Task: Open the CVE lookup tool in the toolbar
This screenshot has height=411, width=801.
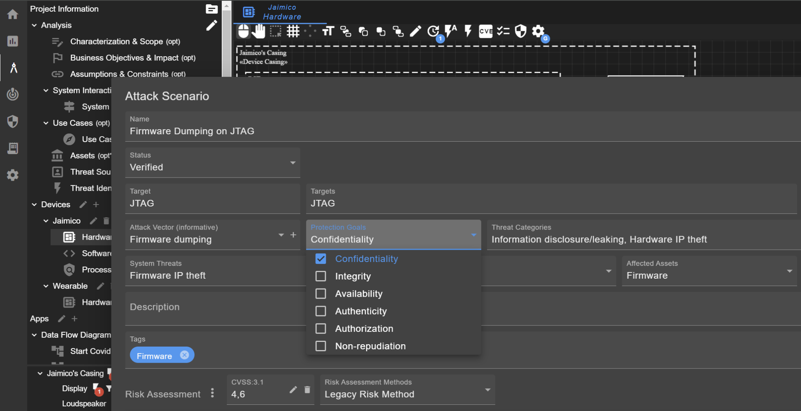Action: click(485, 31)
